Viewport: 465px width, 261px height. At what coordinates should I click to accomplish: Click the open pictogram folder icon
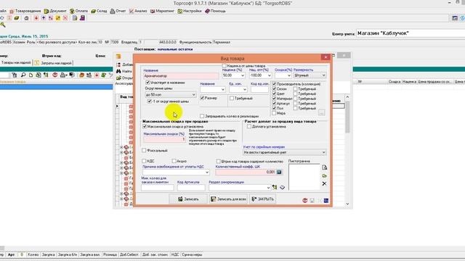(325, 175)
